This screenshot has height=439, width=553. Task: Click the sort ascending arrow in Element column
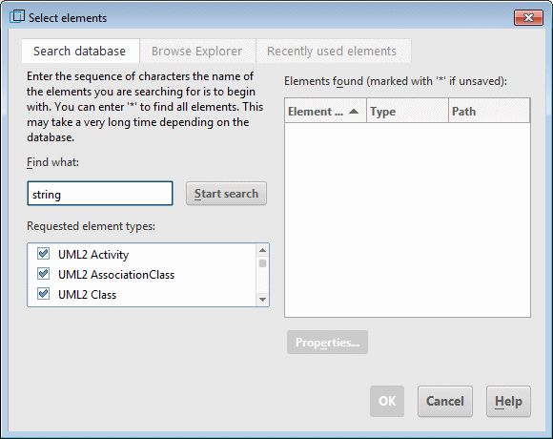[x=354, y=112]
